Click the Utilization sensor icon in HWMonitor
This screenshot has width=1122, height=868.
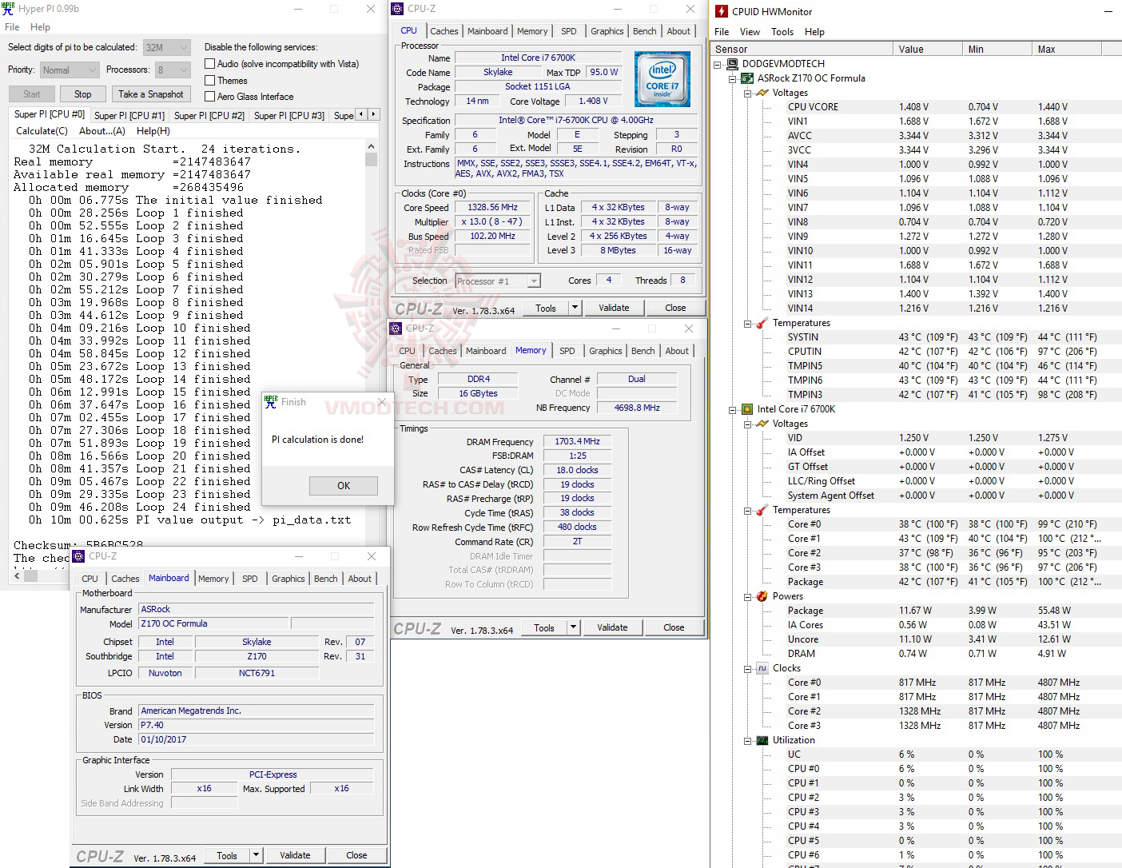(x=761, y=740)
